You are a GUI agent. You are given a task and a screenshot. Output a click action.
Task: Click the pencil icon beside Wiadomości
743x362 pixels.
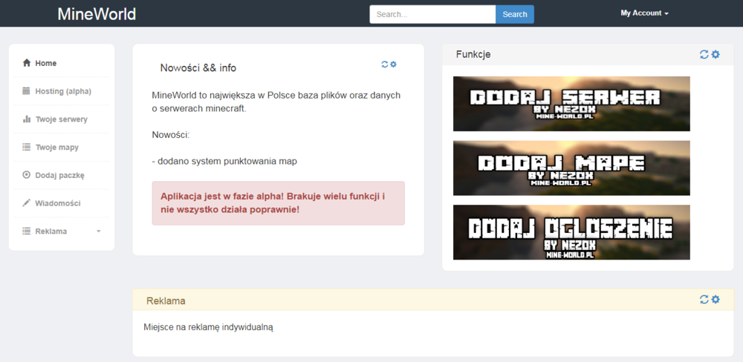(x=27, y=203)
